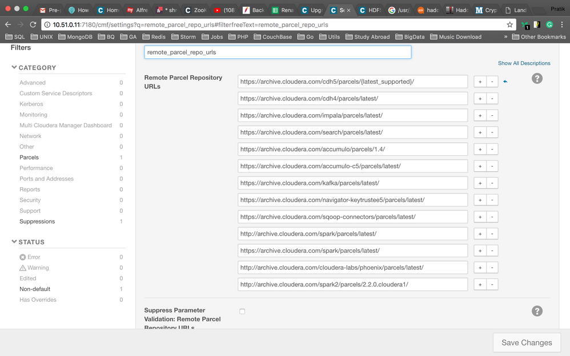The image size is (570, 356).
Task: Go back using the browser back arrow
Action: (8, 25)
